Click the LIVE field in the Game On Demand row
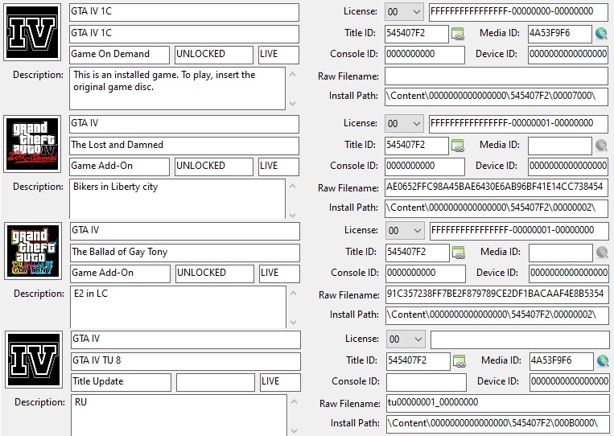Image resolution: width=614 pixels, height=436 pixels. click(x=278, y=55)
